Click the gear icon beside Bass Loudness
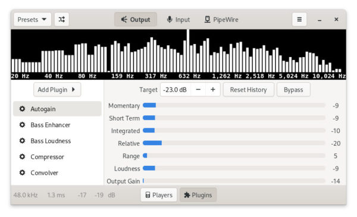 point(23,141)
